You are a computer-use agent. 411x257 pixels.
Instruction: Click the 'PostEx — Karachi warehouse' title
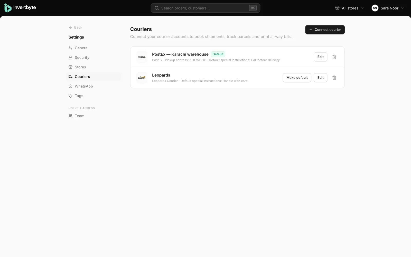coord(180,54)
